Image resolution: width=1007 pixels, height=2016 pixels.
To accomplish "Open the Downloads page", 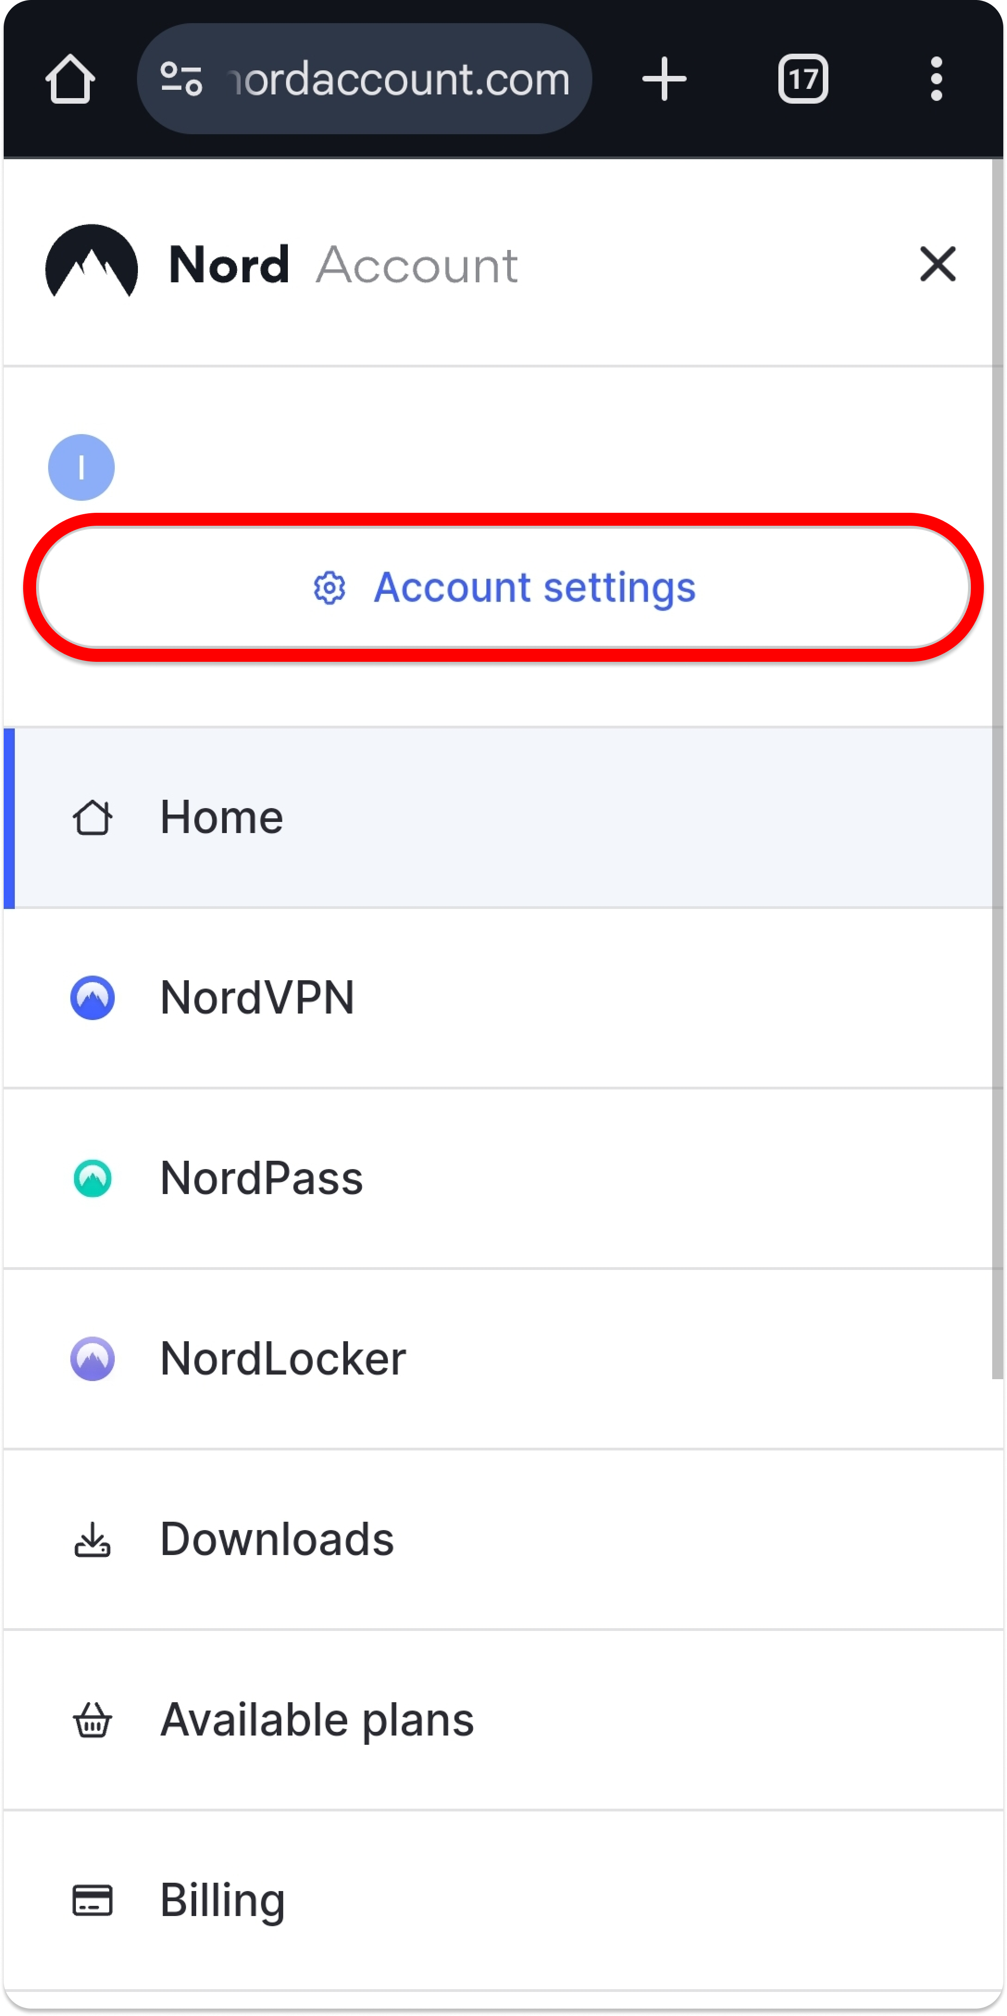I will pos(276,1539).
